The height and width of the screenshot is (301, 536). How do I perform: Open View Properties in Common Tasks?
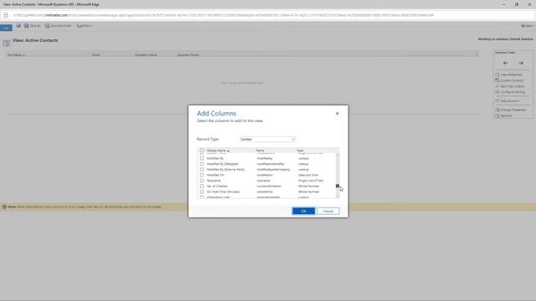tap(508, 74)
